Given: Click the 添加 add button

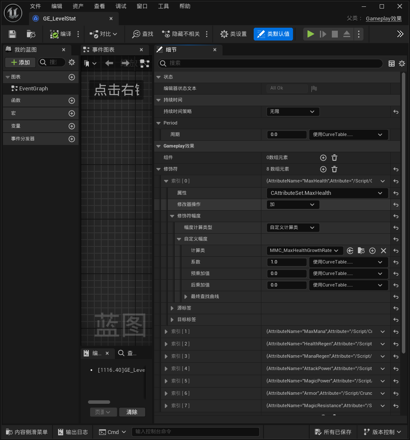Looking at the screenshot, I should (20, 62).
